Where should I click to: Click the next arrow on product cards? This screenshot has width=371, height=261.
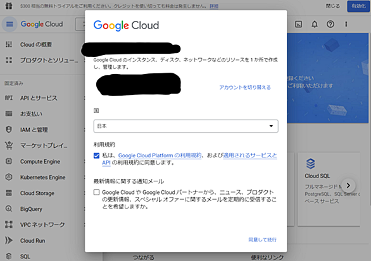click(x=348, y=185)
